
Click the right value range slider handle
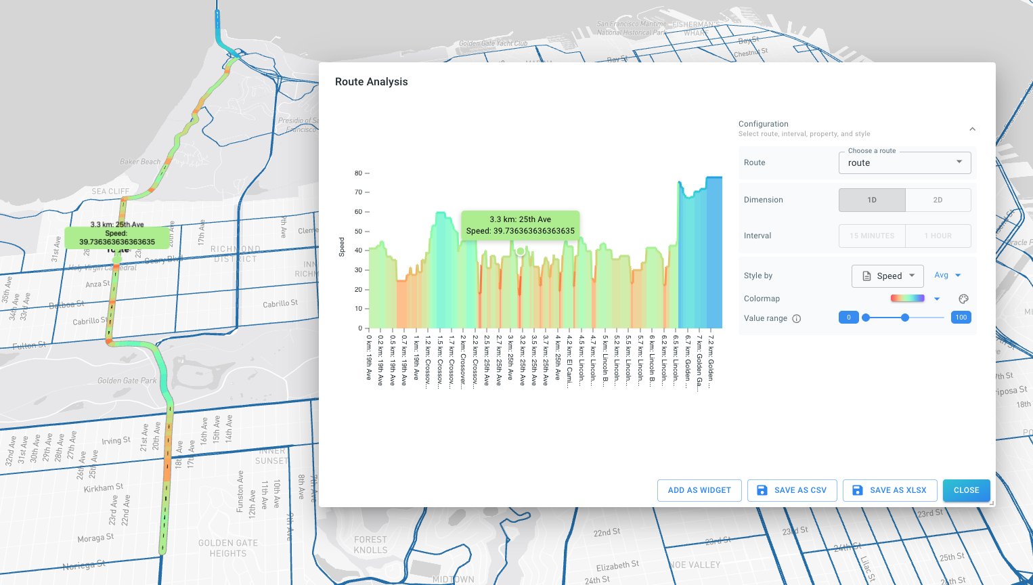pos(905,318)
